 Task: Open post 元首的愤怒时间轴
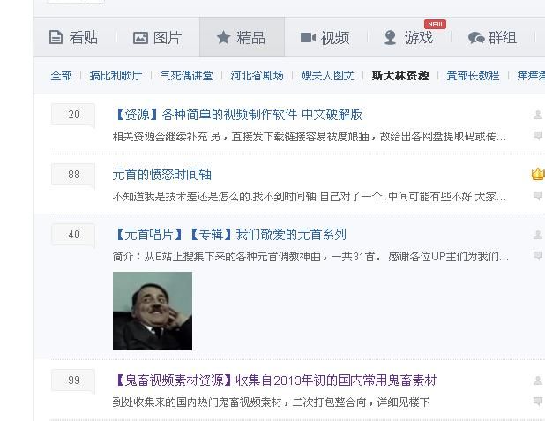point(162,175)
